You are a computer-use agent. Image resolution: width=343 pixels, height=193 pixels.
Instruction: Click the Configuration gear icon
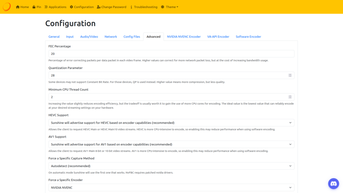pos(71,7)
